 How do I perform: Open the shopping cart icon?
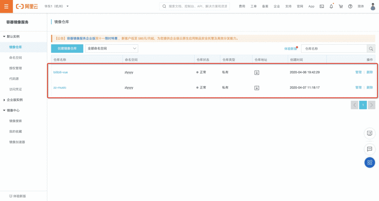click(x=341, y=6)
